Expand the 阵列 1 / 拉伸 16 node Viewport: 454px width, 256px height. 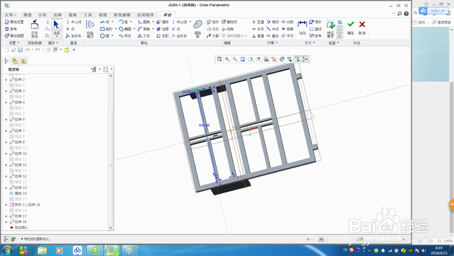point(6,205)
